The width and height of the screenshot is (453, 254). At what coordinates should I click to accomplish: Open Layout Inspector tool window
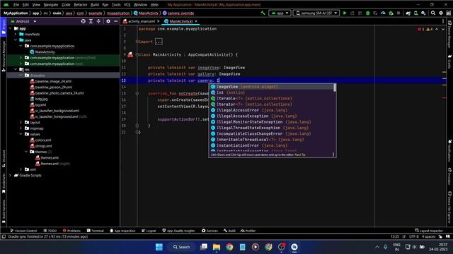point(429,231)
